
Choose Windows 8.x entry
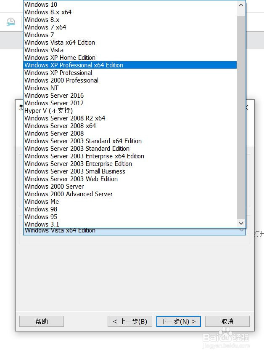(x=130, y=20)
